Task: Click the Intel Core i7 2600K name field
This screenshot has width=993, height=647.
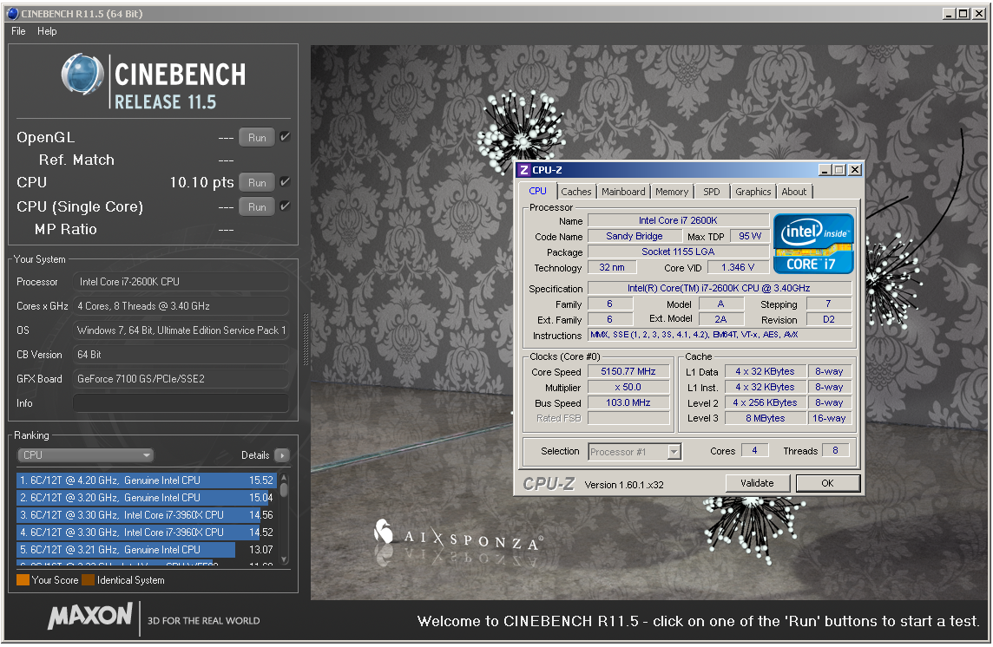Action: pyautogui.click(x=678, y=220)
